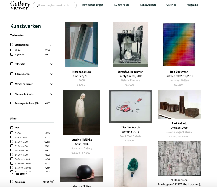Screen dimensions: 217x187
Task: Toggle the Kunstkoop checkbox
Action: (x=12, y=182)
